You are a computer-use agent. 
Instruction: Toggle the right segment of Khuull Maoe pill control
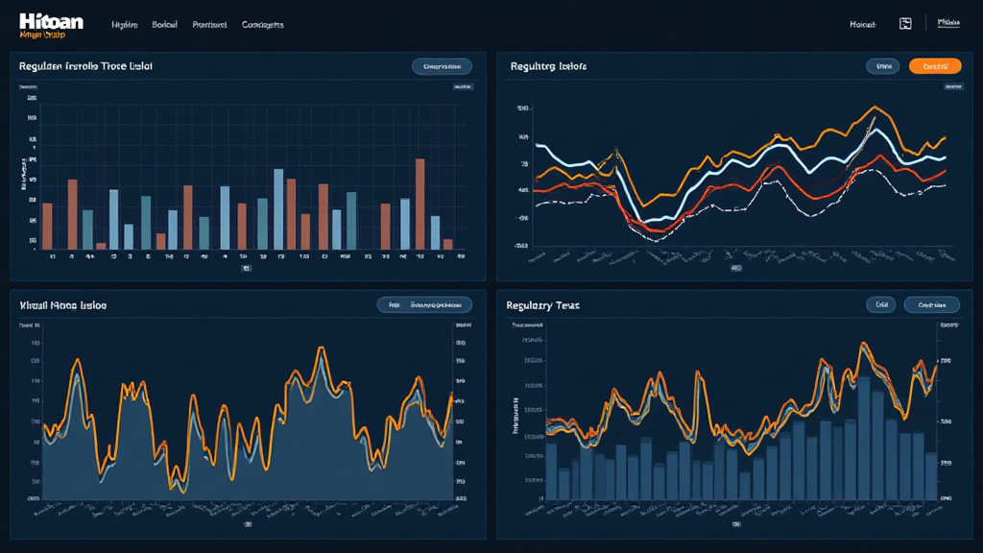click(441, 304)
